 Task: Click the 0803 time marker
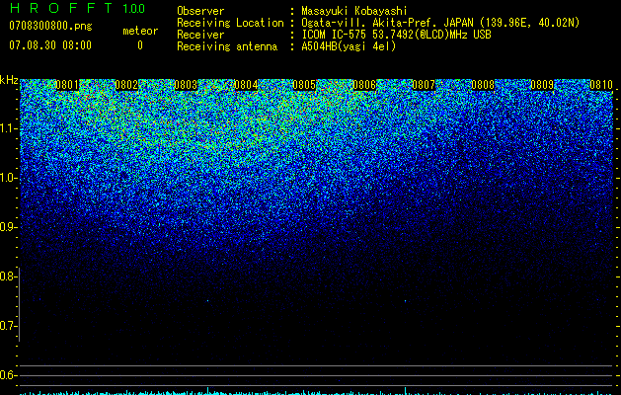[x=186, y=85]
